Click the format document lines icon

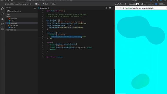tap(106, 8)
